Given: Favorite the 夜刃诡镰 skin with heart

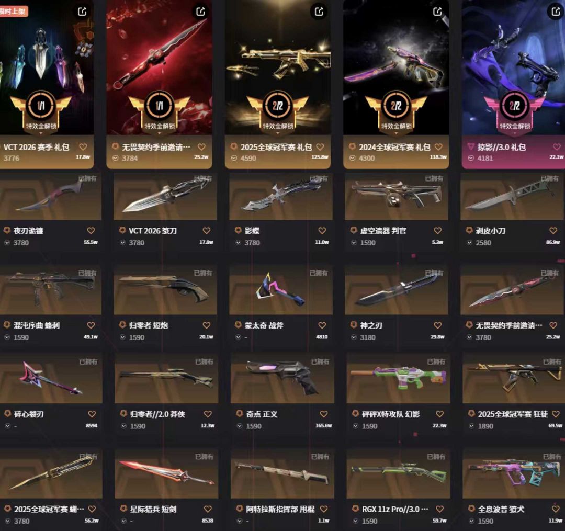Looking at the screenshot, I should tap(91, 231).
